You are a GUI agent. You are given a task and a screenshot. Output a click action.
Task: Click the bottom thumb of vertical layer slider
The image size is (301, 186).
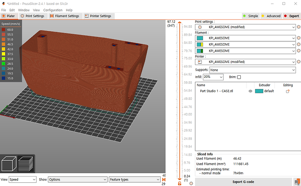pos(179,179)
